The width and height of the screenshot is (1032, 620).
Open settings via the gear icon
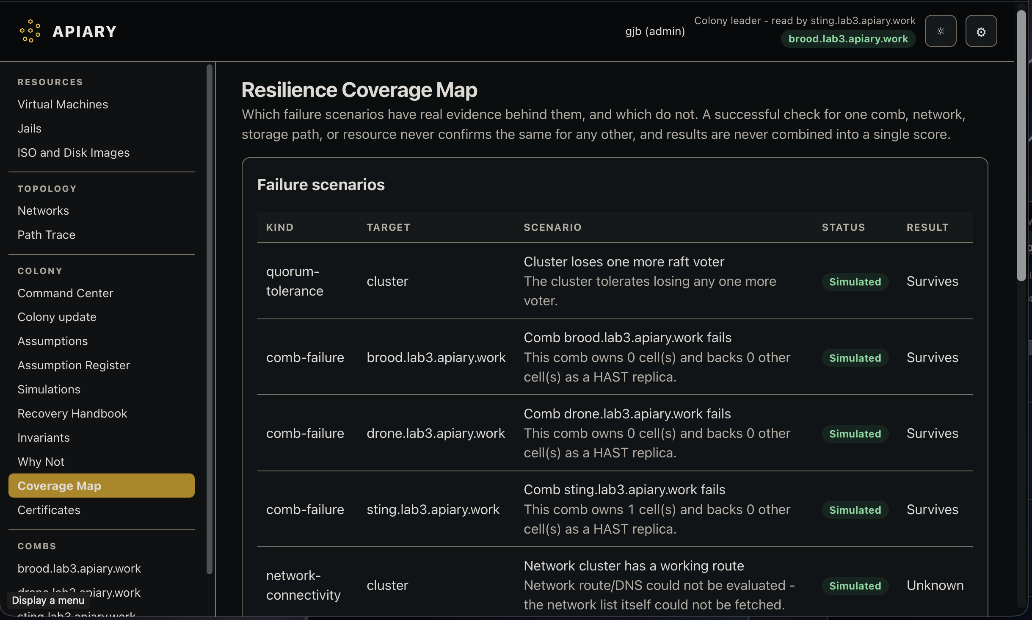[x=981, y=31]
